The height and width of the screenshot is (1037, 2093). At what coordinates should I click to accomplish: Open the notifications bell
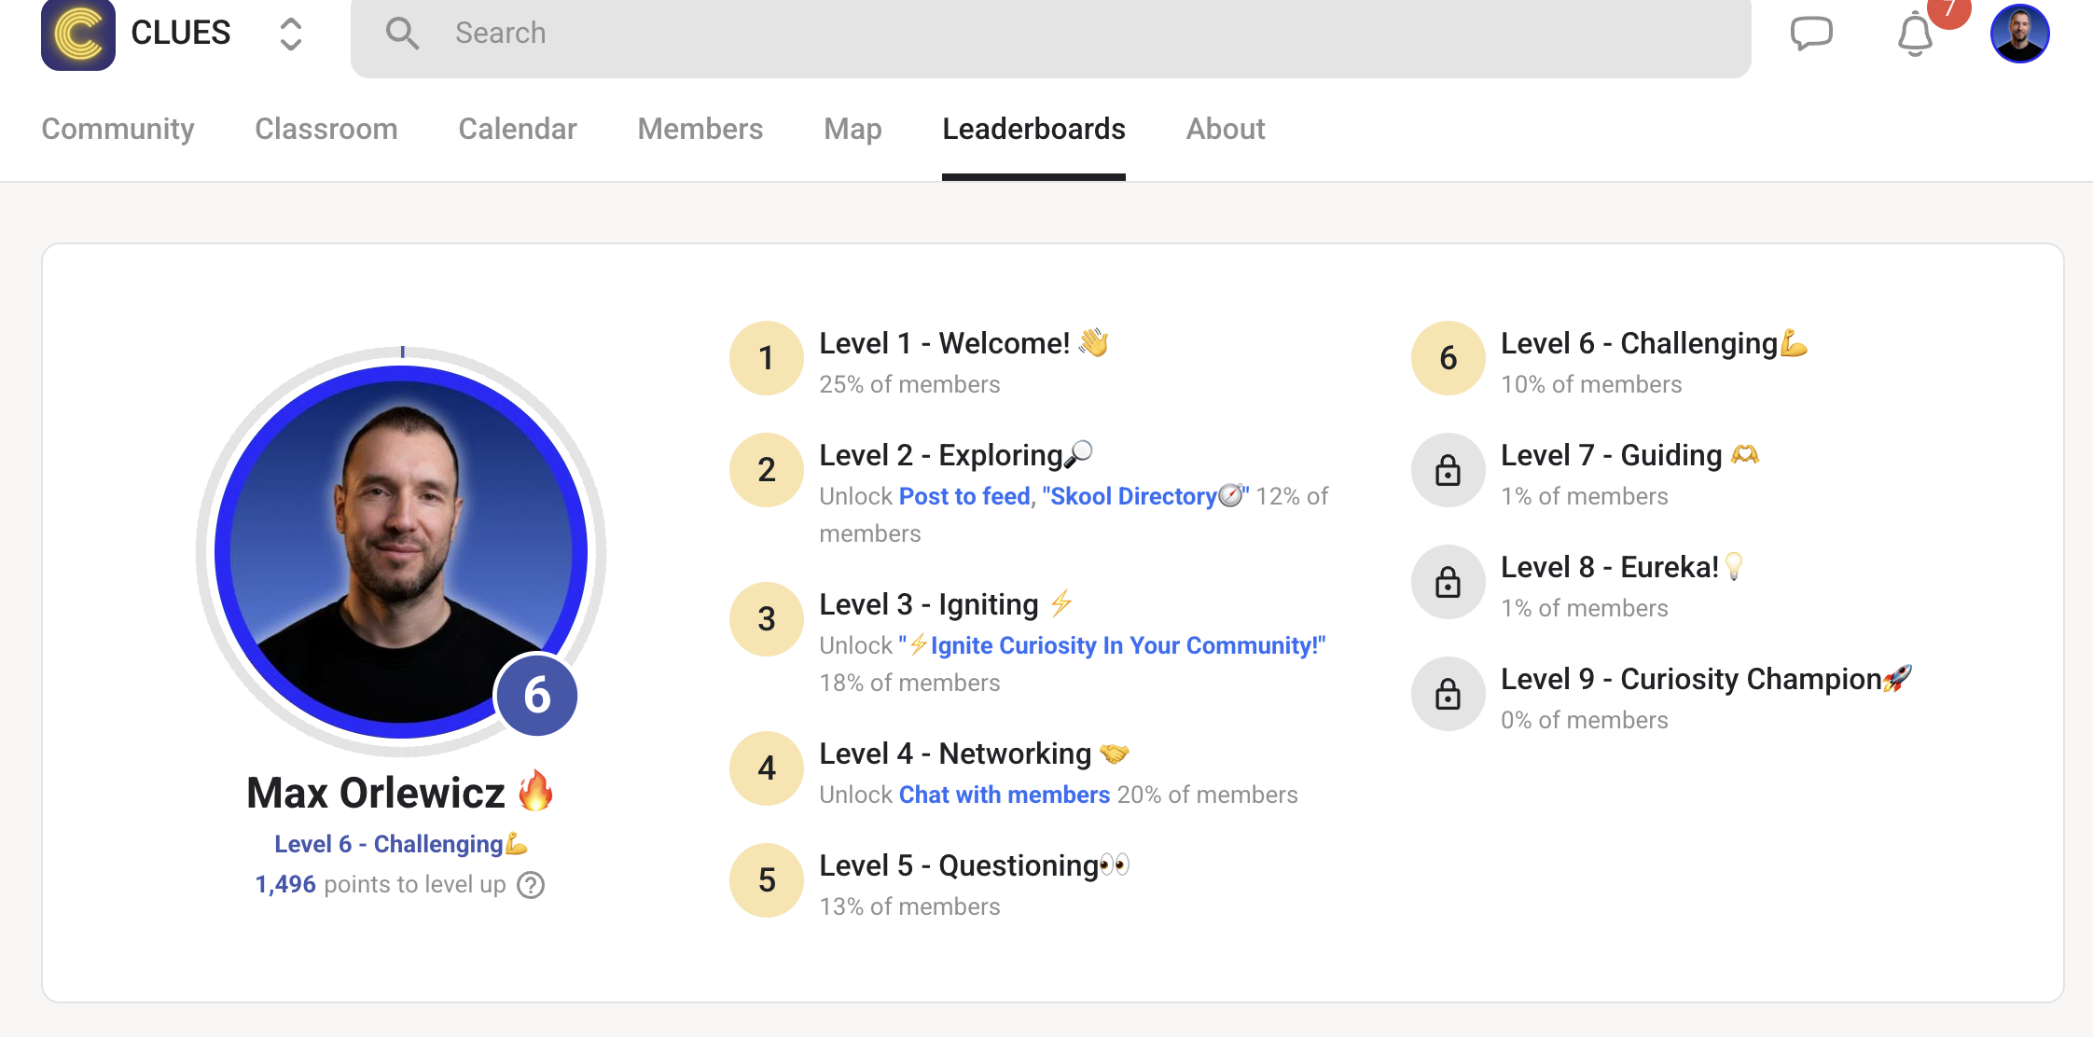click(x=1915, y=35)
